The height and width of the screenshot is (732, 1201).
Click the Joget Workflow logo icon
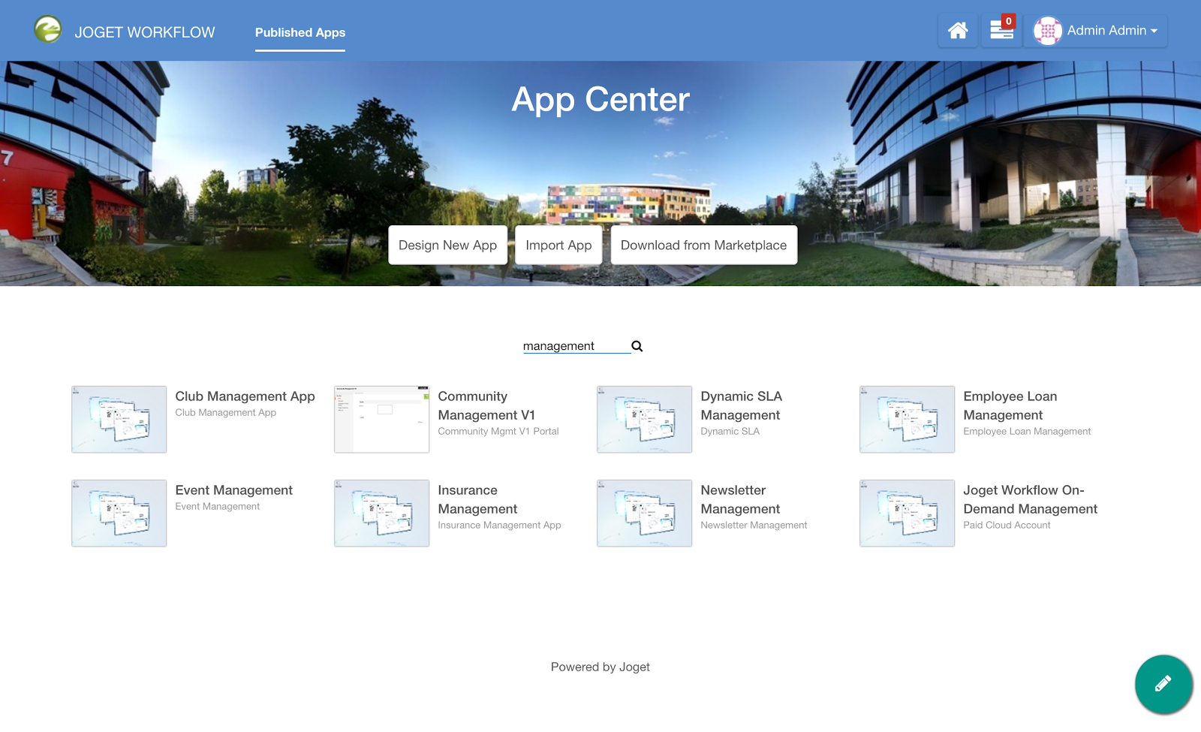point(48,30)
